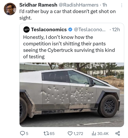Screen dimensions: 128x138
Task: Open view analytics bar chart icon
Action: pyautogui.click(x=94, y=133)
